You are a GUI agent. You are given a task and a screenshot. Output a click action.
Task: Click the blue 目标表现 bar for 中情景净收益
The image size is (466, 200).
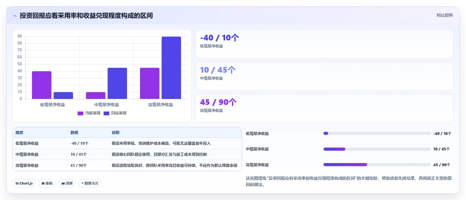[x=117, y=83]
